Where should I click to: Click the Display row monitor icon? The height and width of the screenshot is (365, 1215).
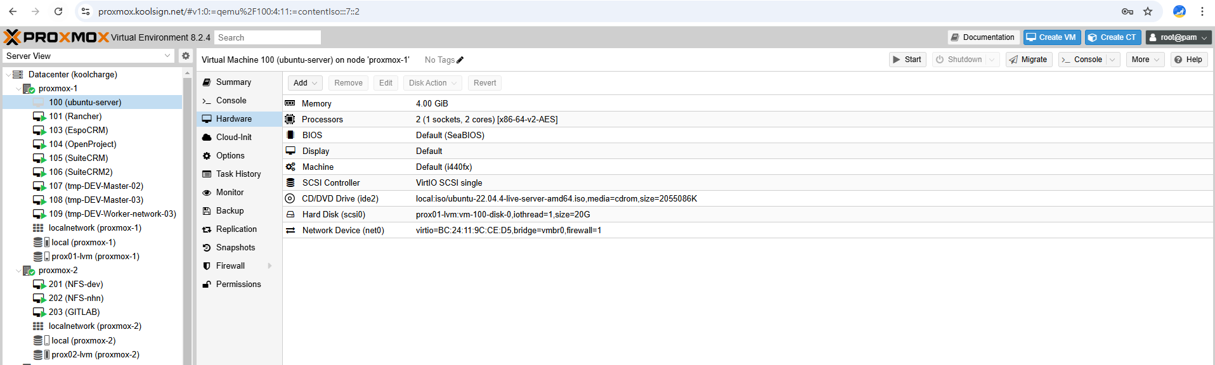[290, 151]
